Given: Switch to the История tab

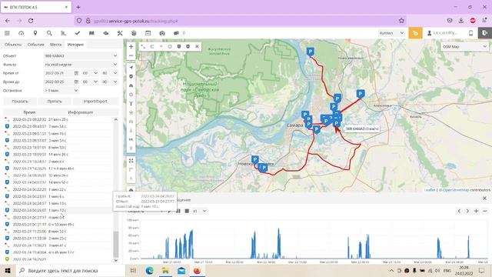Looking at the screenshot, I should pos(75,45).
